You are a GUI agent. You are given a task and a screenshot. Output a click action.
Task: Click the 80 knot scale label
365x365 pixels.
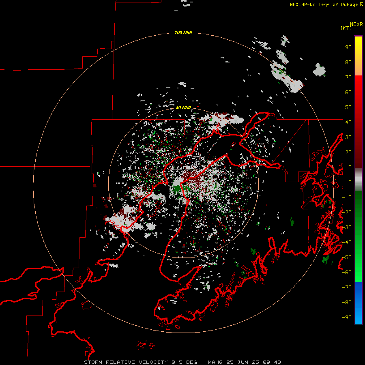[x=348, y=62]
